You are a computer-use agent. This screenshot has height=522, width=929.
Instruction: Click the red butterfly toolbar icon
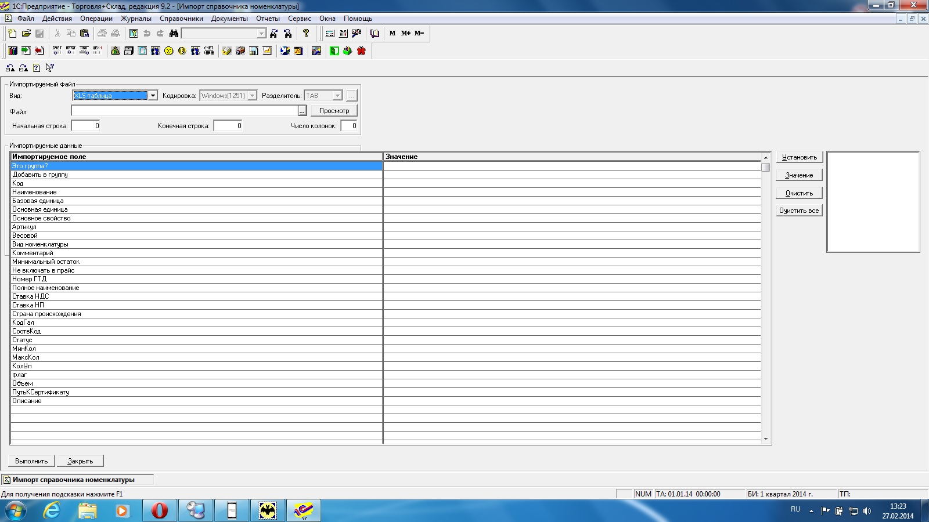[x=361, y=51]
